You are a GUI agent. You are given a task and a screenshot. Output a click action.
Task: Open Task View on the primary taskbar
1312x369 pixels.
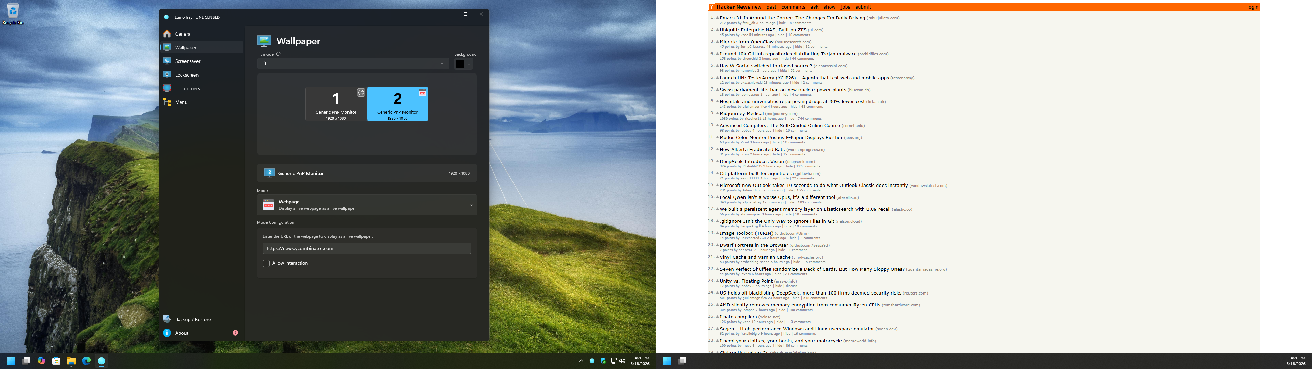coord(27,361)
